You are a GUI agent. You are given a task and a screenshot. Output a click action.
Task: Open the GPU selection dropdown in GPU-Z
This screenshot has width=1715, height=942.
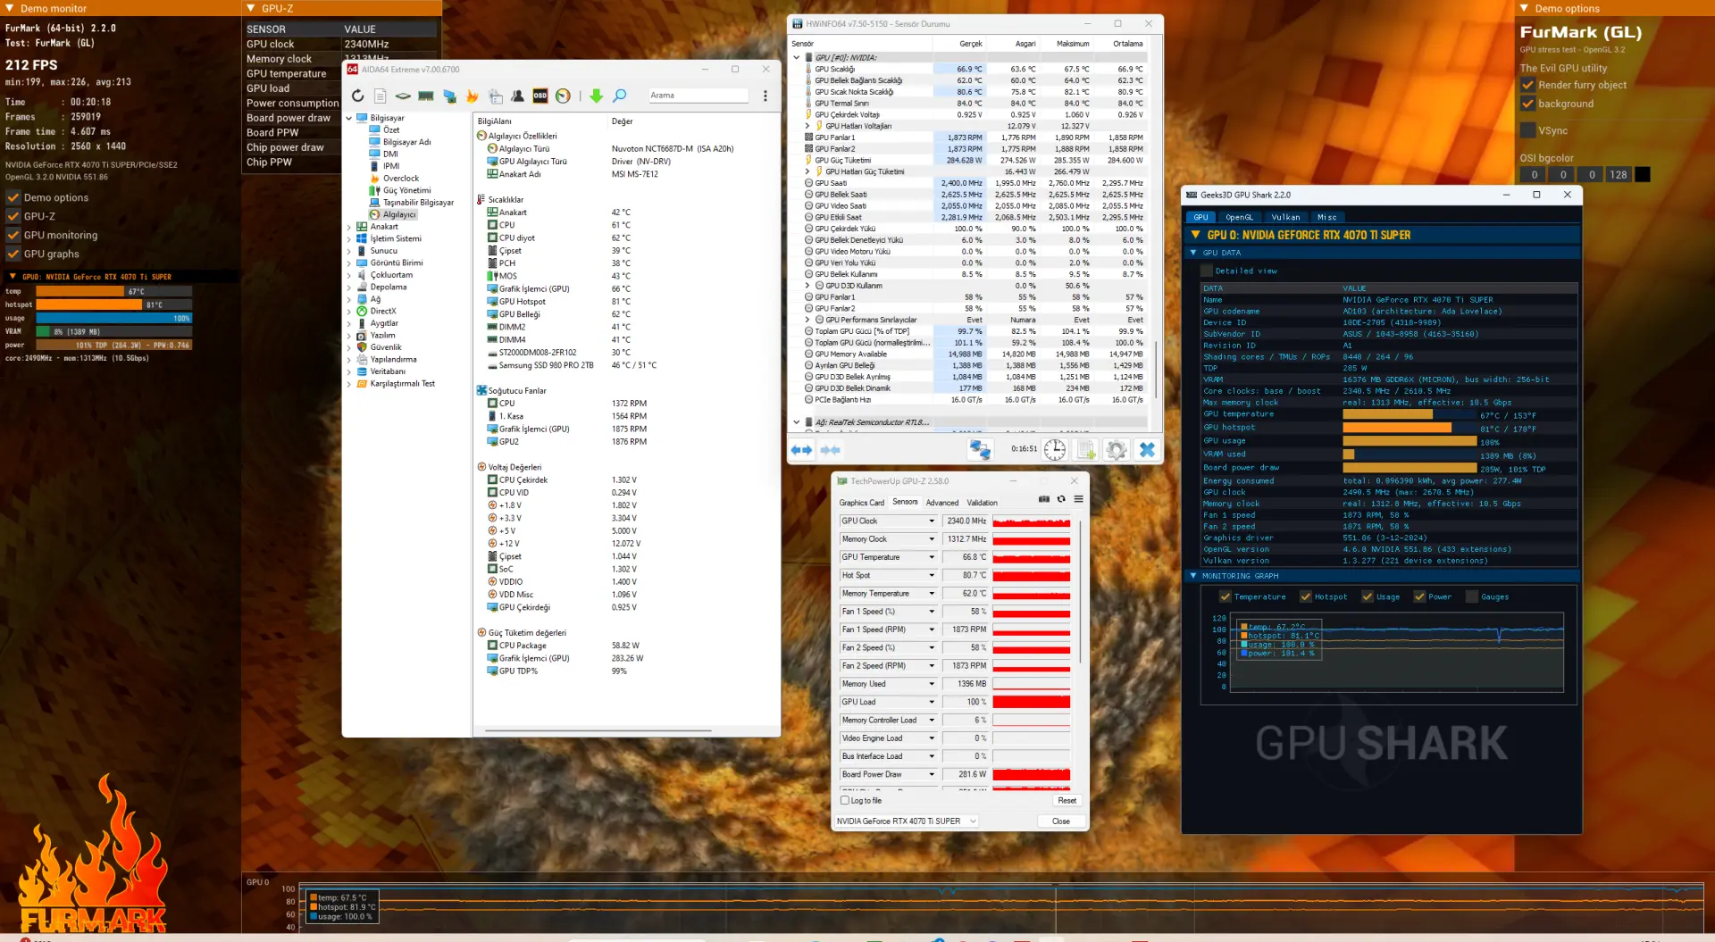(x=907, y=821)
